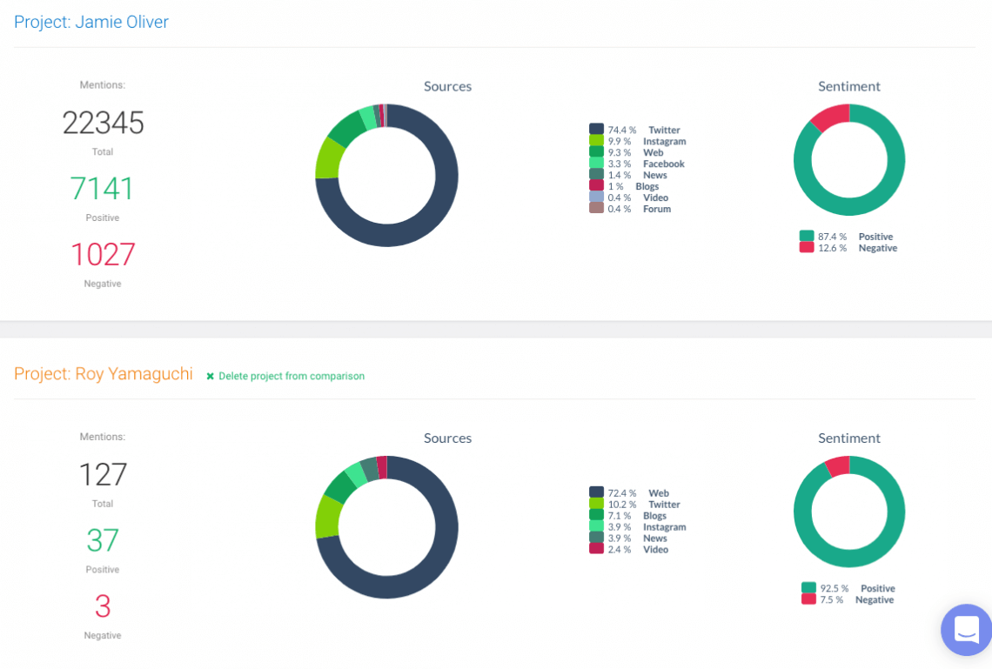Click Delete project from comparison link
Image resolution: width=992 pixels, height=669 pixels.
[291, 376]
